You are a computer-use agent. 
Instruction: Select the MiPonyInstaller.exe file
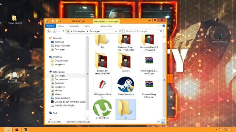(x=103, y=87)
